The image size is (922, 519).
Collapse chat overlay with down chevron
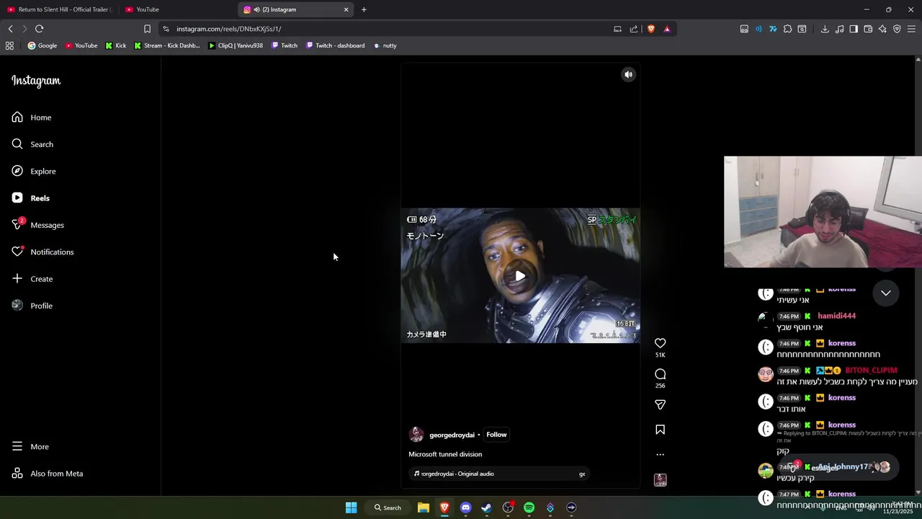coord(886,293)
